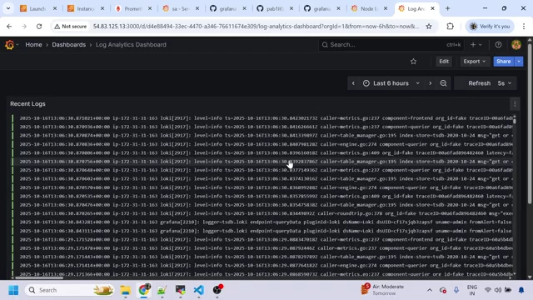The height and width of the screenshot is (300, 533).
Task: Open a new browser tab
Action: click(448, 8)
